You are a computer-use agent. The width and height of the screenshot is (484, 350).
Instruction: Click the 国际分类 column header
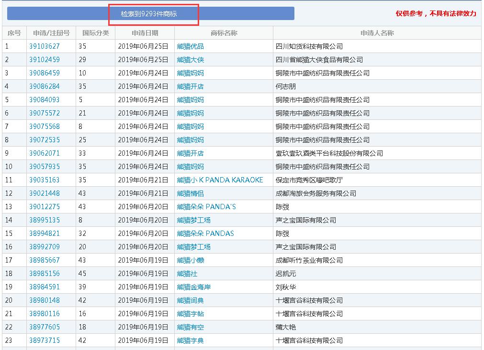tap(96, 33)
